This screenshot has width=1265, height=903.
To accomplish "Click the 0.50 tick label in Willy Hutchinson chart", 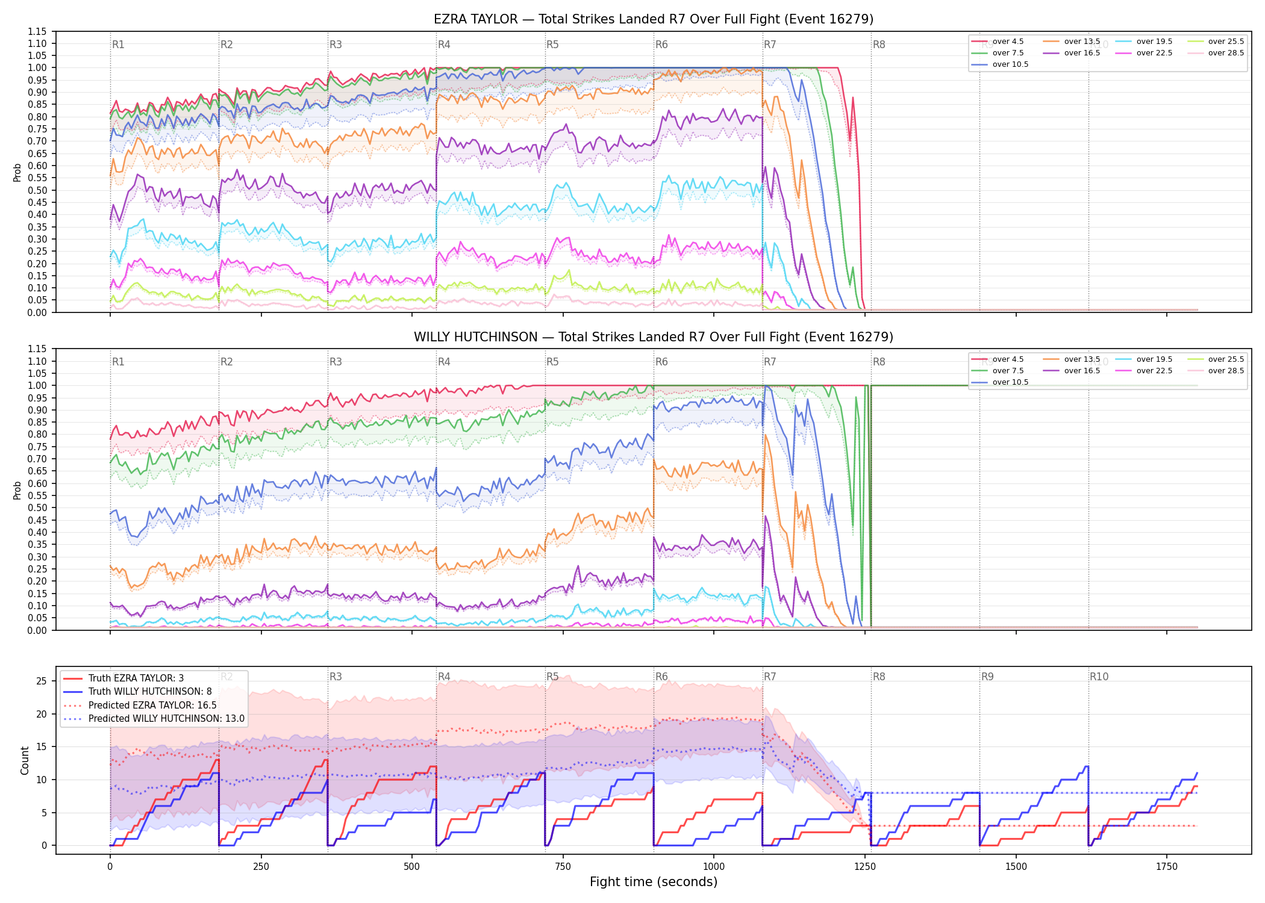I will point(37,508).
